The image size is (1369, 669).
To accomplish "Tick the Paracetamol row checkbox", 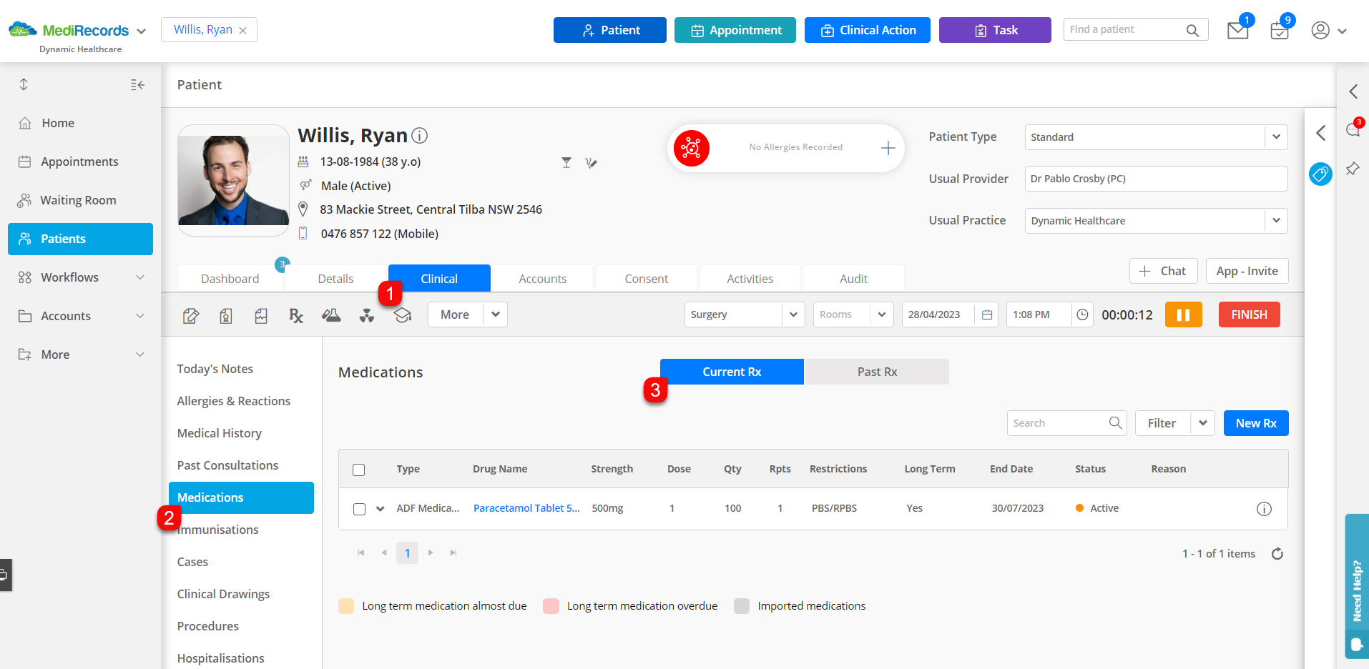I will point(359,509).
